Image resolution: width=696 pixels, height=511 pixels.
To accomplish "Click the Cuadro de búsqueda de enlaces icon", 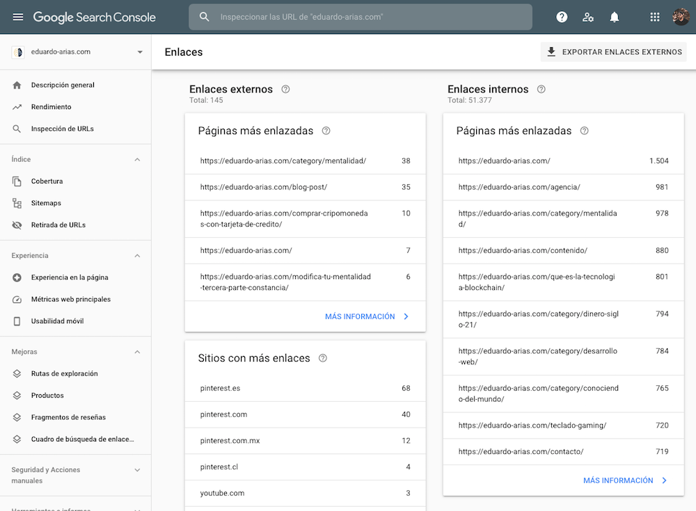I will tap(17, 439).
